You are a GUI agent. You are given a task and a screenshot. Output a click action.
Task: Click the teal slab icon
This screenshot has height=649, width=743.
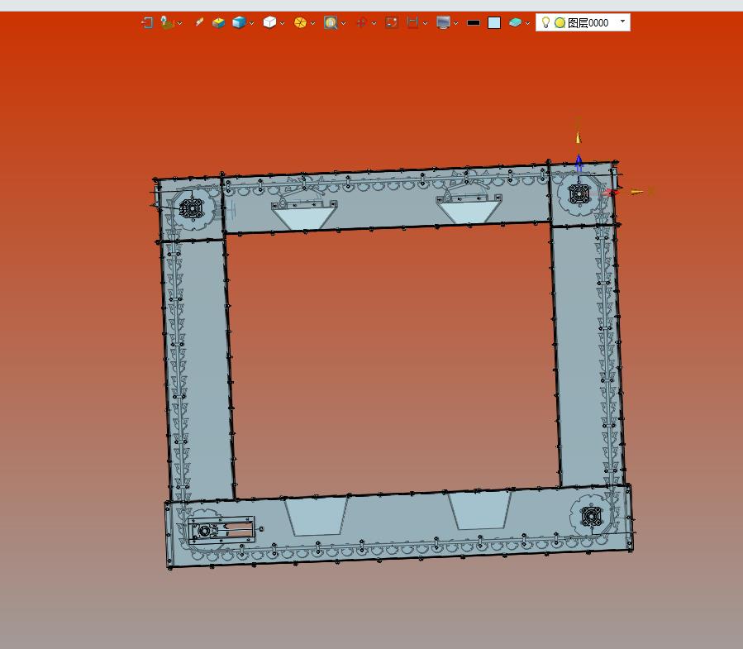[x=515, y=23]
